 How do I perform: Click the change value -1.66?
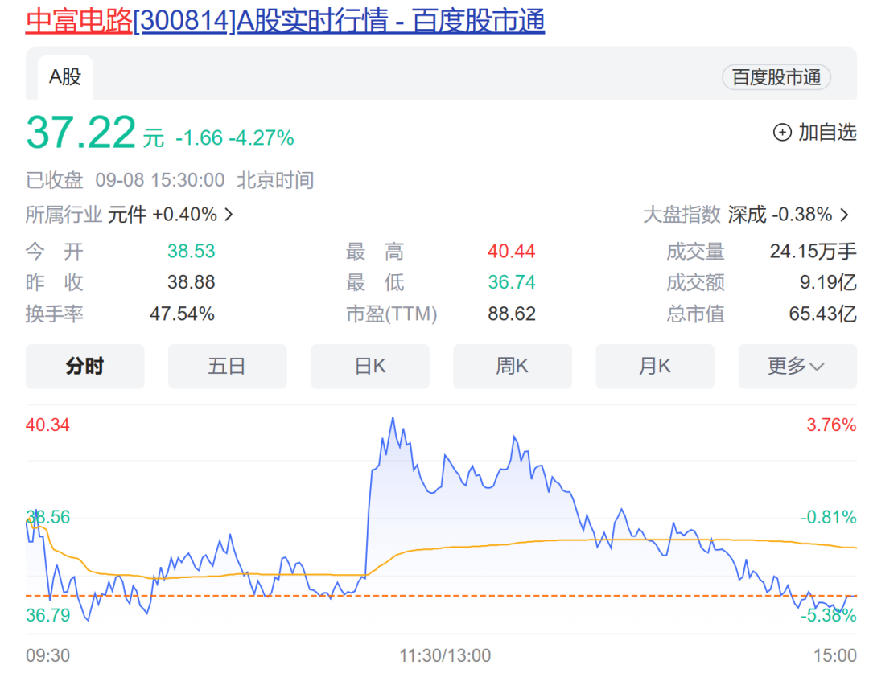click(x=199, y=138)
